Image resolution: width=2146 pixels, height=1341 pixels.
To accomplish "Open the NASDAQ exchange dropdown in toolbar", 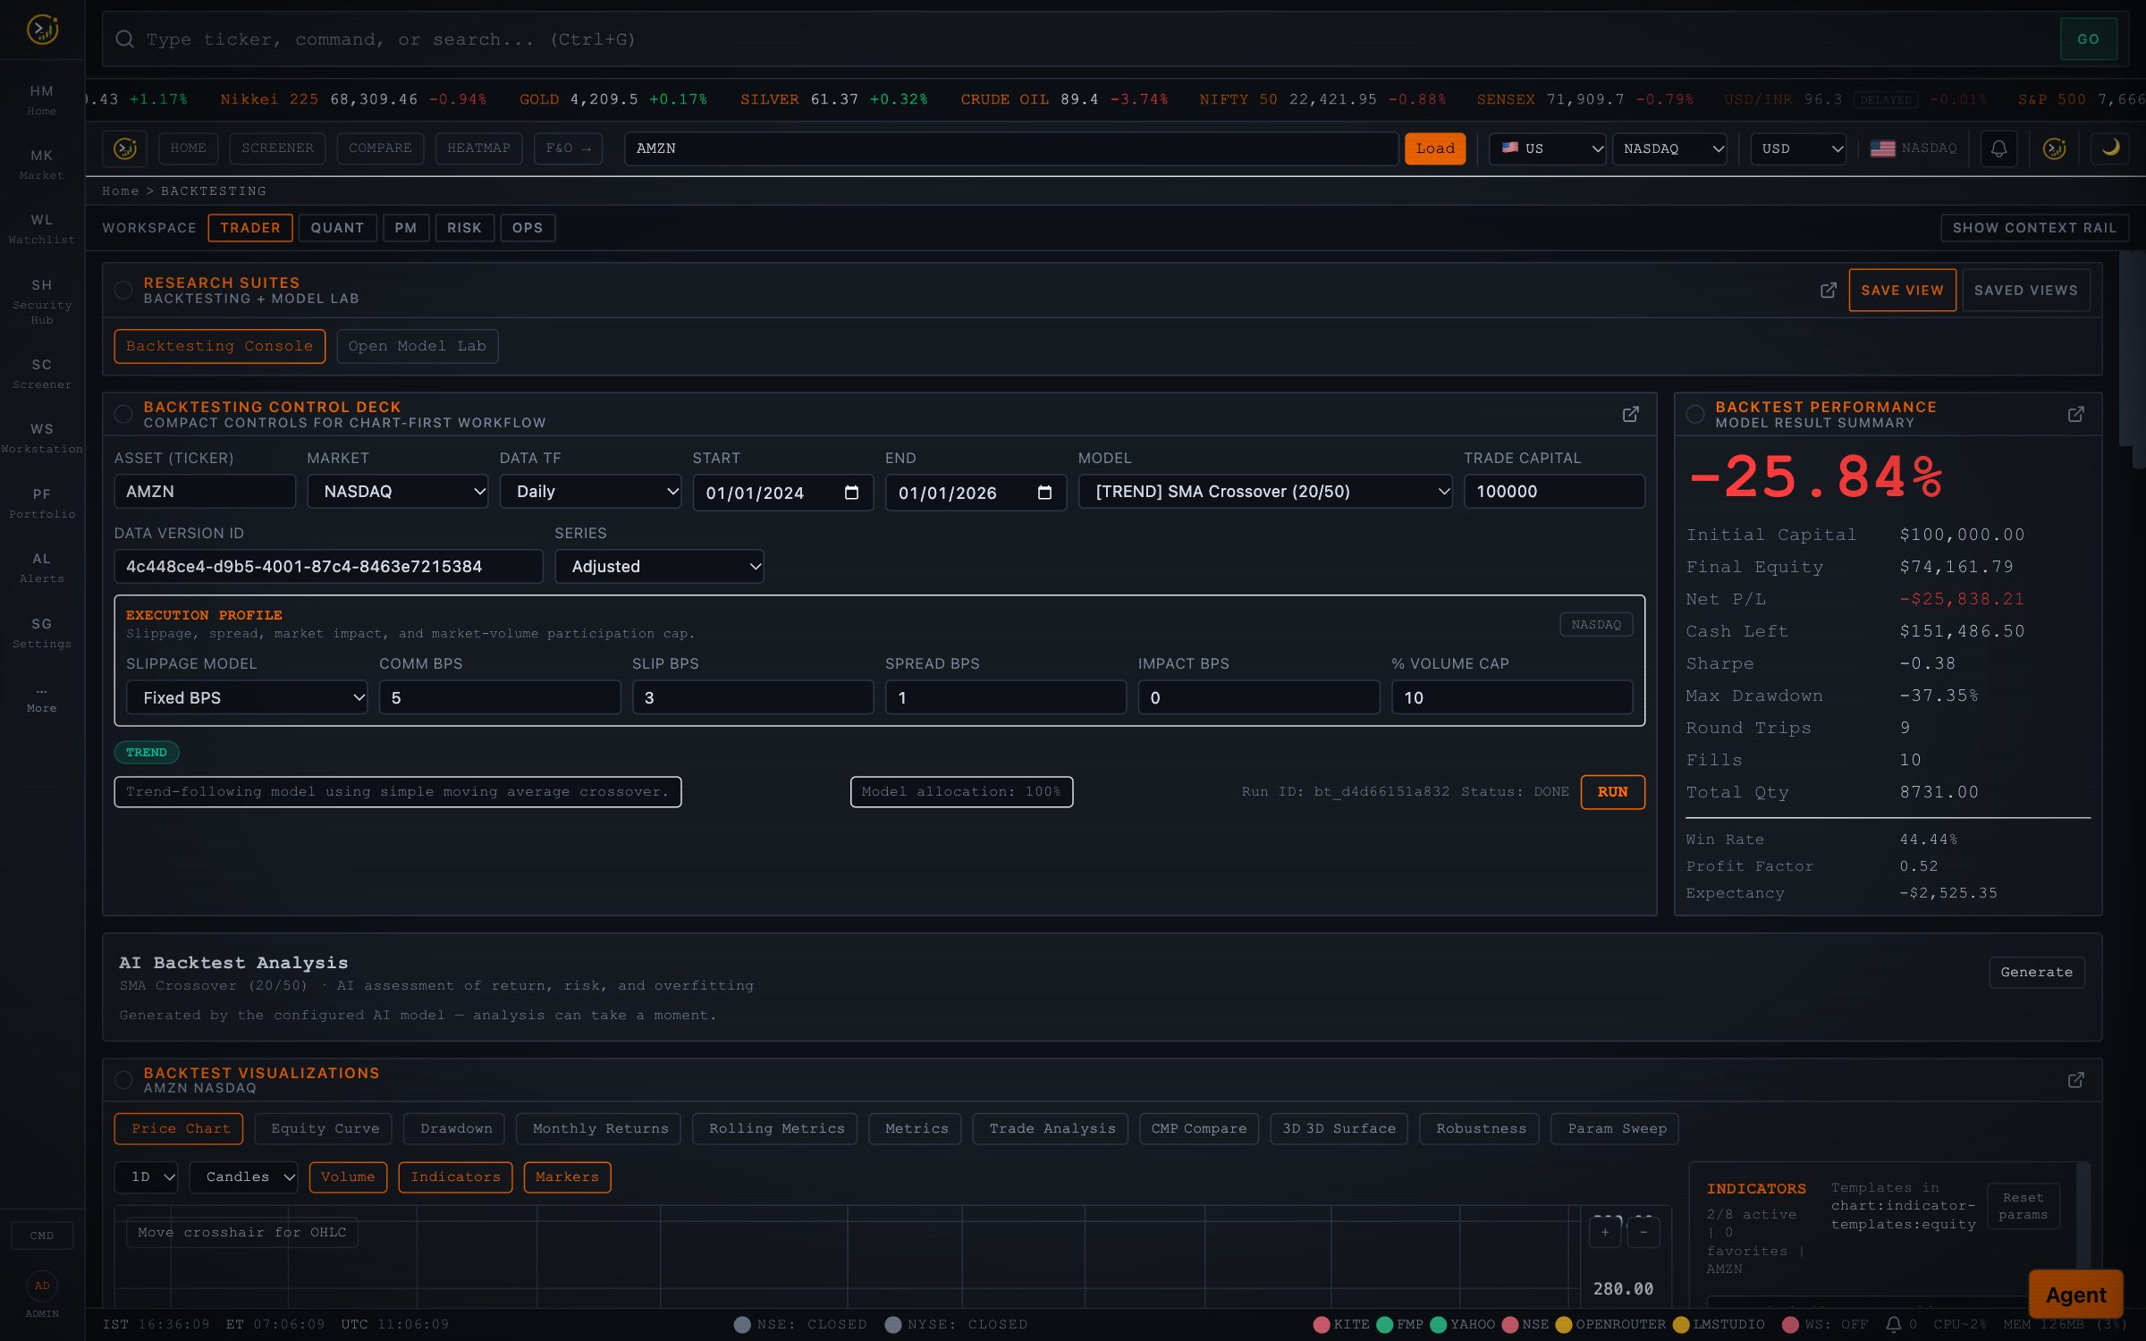I will tap(1670, 148).
